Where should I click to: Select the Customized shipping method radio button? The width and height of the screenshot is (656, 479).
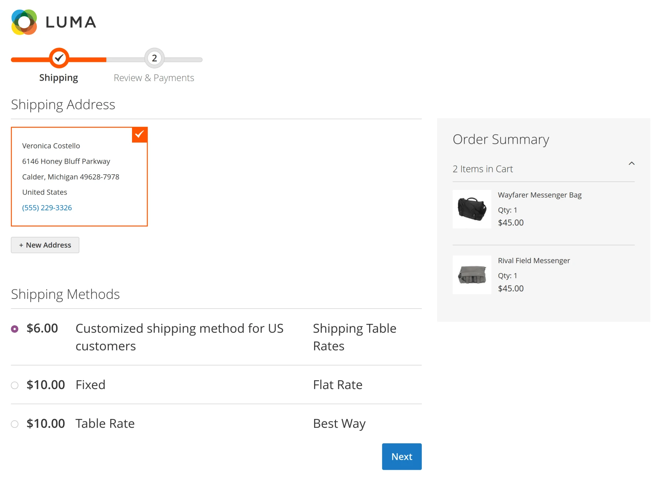point(14,328)
